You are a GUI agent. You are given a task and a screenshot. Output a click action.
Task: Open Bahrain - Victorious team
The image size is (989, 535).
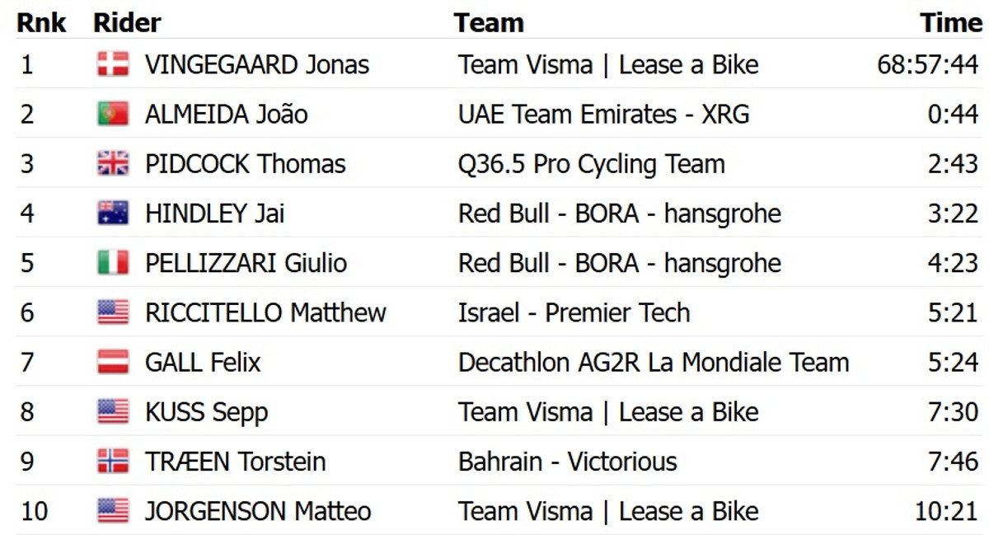point(567,461)
